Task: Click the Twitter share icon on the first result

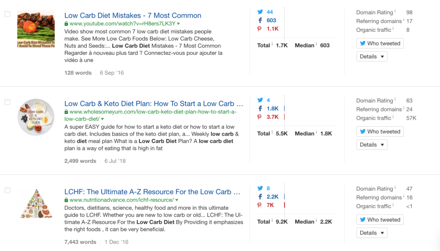Action: (260, 12)
